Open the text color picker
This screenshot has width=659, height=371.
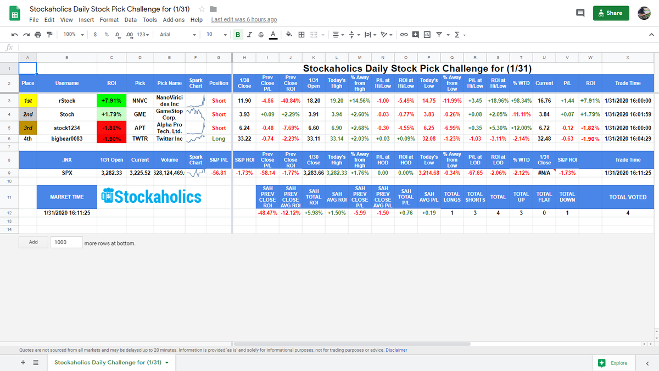click(273, 35)
